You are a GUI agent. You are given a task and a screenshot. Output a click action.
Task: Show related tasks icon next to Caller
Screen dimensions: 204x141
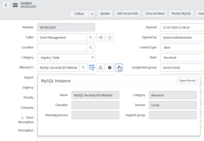pos(100,37)
